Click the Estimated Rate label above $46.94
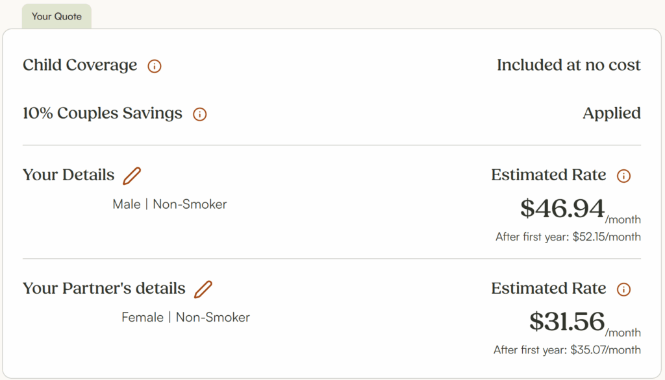The width and height of the screenshot is (665, 380). tap(548, 175)
